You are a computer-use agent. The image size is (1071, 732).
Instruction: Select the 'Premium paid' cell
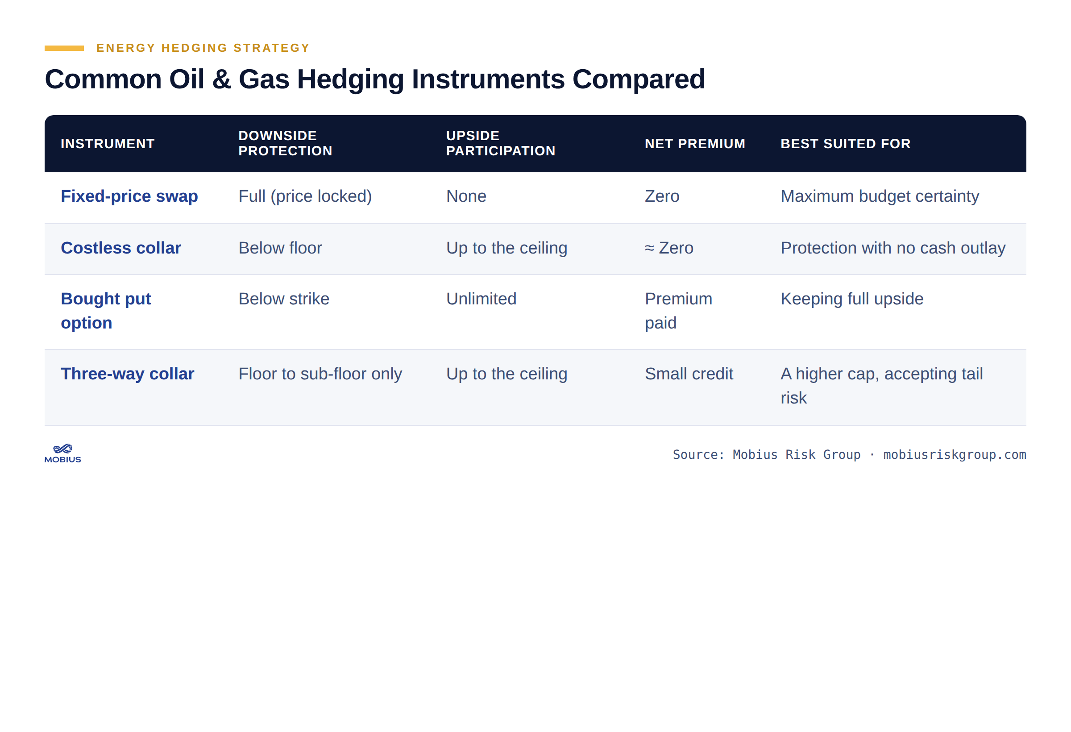678,311
